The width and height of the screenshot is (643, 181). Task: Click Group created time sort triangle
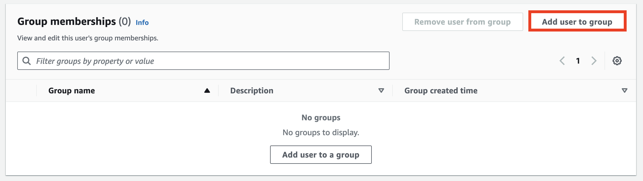coord(624,91)
